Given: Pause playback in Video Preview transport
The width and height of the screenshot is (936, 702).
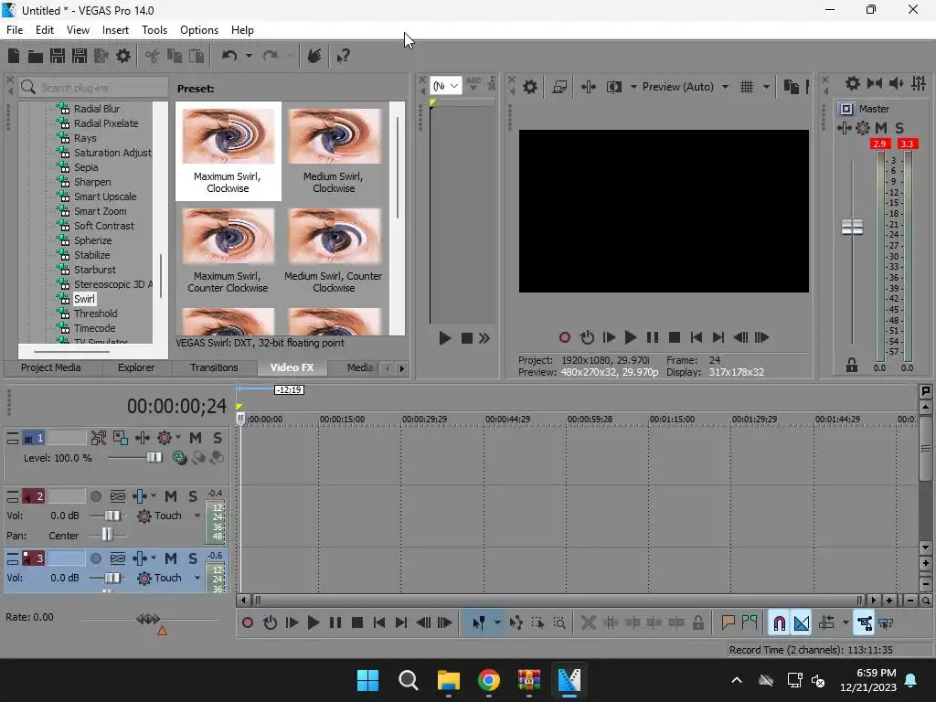Looking at the screenshot, I should (x=653, y=337).
